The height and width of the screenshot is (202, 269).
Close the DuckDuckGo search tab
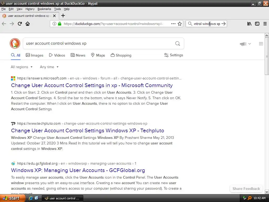[x=54, y=16]
